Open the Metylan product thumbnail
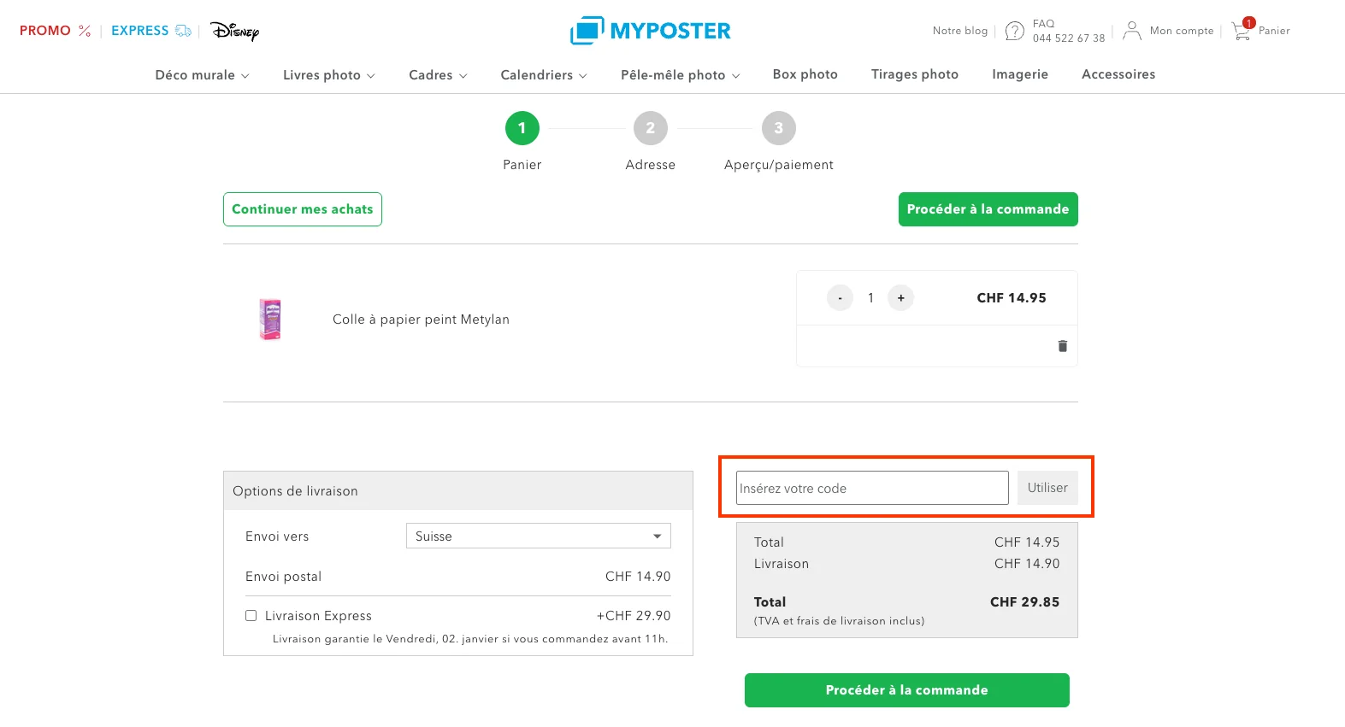The height and width of the screenshot is (727, 1345). pyautogui.click(x=270, y=320)
